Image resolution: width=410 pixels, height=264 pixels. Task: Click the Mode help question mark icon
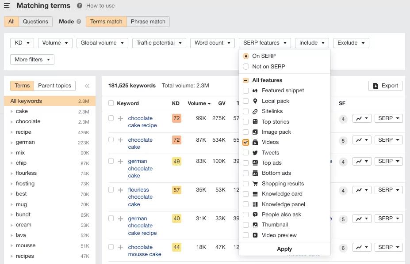[79, 22]
